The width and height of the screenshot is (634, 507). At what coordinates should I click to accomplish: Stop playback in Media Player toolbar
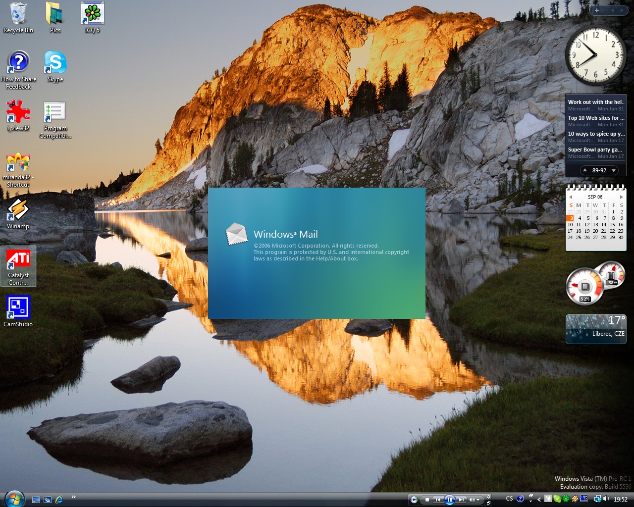pyautogui.click(x=427, y=500)
